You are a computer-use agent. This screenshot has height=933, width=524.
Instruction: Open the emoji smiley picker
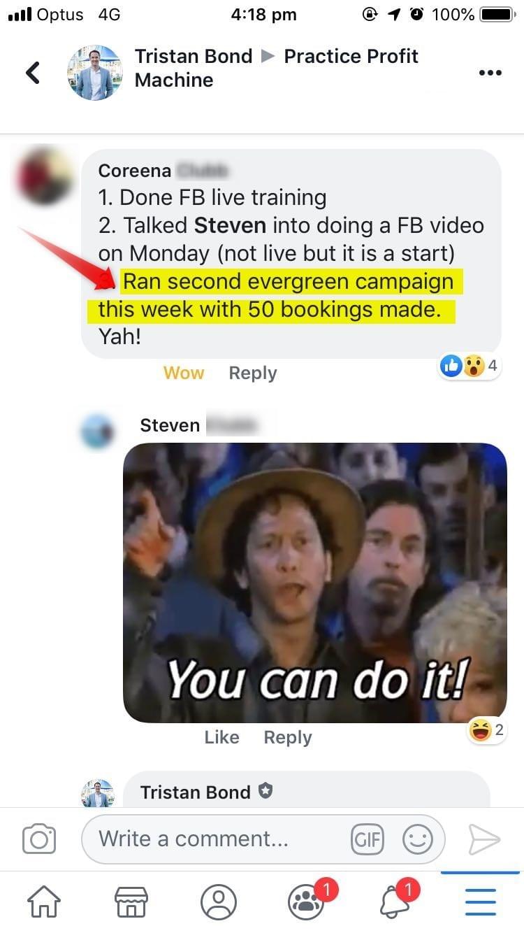[418, 839]
